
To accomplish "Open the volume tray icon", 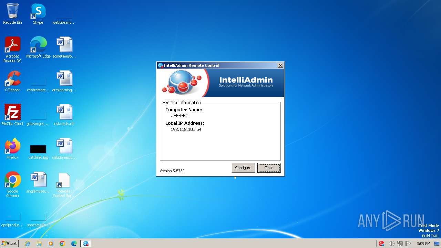I will [x=391, y=244].
